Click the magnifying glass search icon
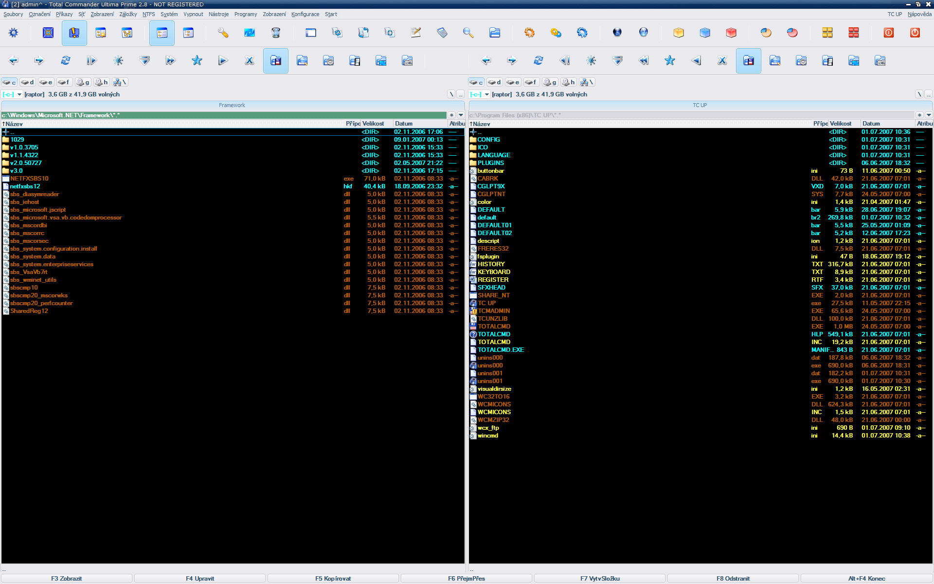This screenshot has height=584, width=934. (x=468, y=33)
